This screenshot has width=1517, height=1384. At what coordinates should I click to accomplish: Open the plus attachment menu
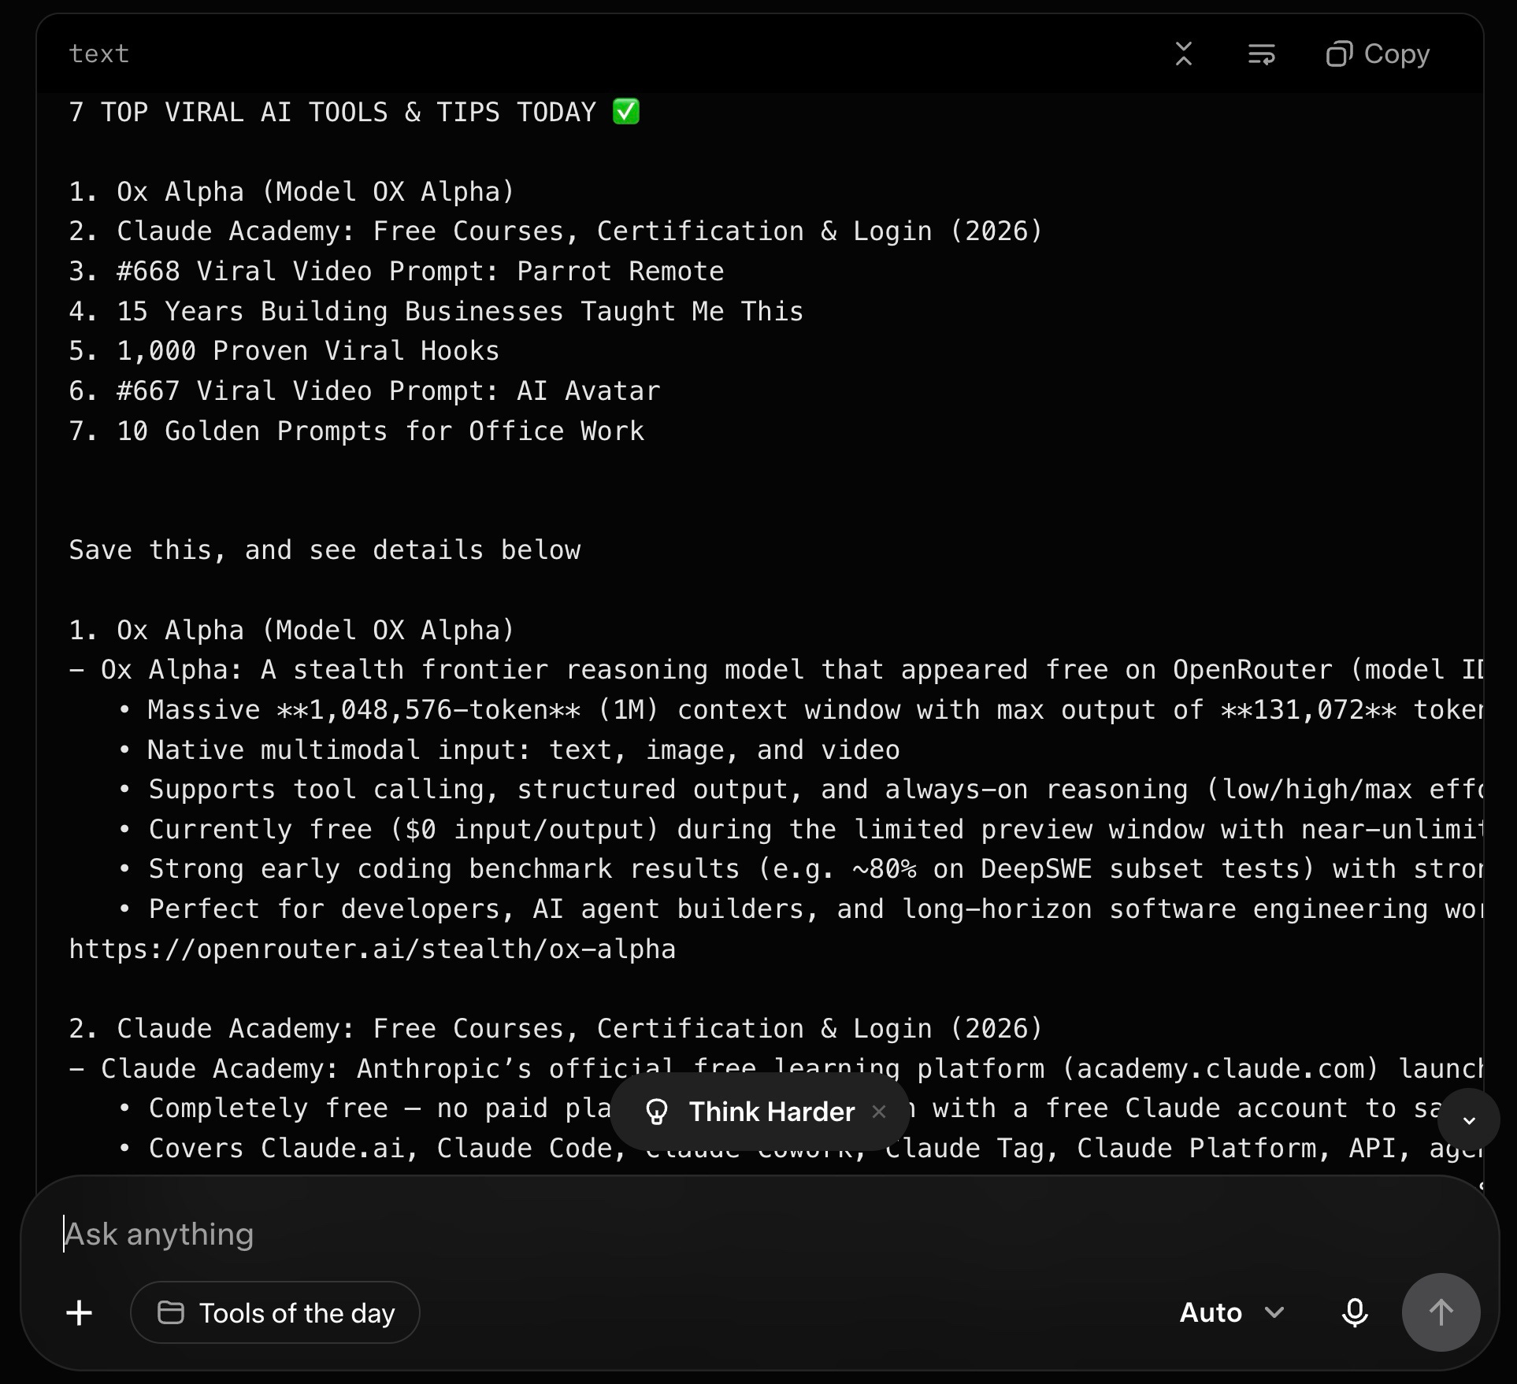80,1312
